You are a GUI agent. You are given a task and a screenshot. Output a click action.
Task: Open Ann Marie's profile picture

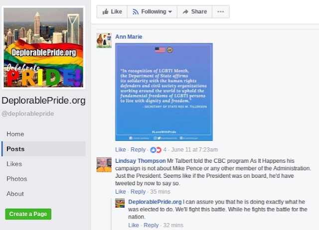pyautogui.click(x=104, y=41)
